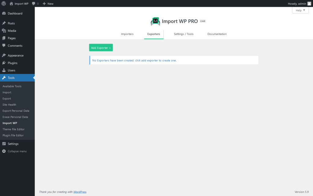This screenshot has height=196, width=313.
Task: Open Export Personal Data menu item
Action: pyautogui.click(x=16, y=111)
